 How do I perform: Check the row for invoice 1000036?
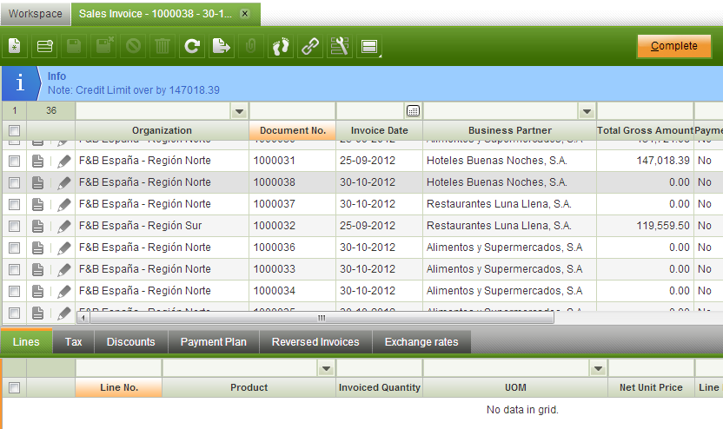(14, 247)
